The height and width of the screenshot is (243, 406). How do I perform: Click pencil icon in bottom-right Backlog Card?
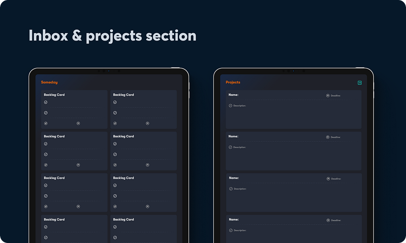click(x=115, y=238)
